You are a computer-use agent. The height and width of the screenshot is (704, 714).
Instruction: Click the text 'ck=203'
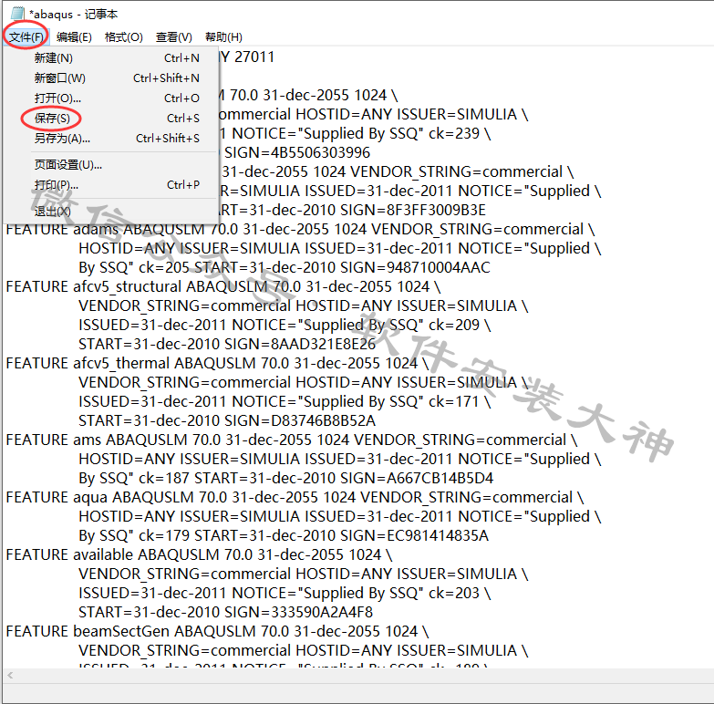(x=454, y=593)
